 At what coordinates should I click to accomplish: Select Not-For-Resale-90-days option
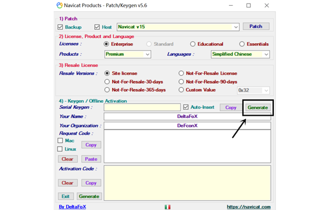click(181, 81)
